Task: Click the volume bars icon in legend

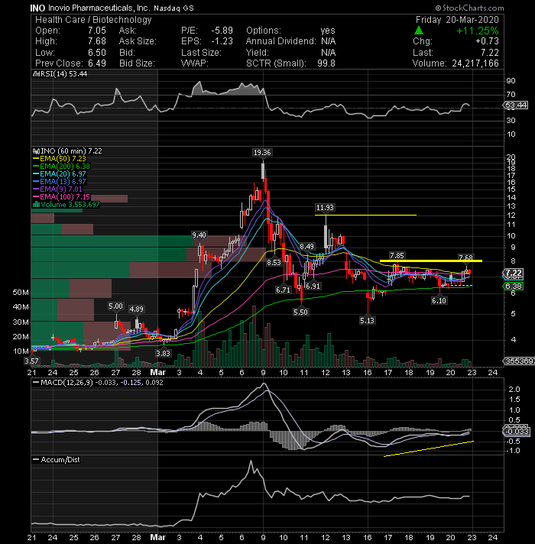Action: coord(36,204)
